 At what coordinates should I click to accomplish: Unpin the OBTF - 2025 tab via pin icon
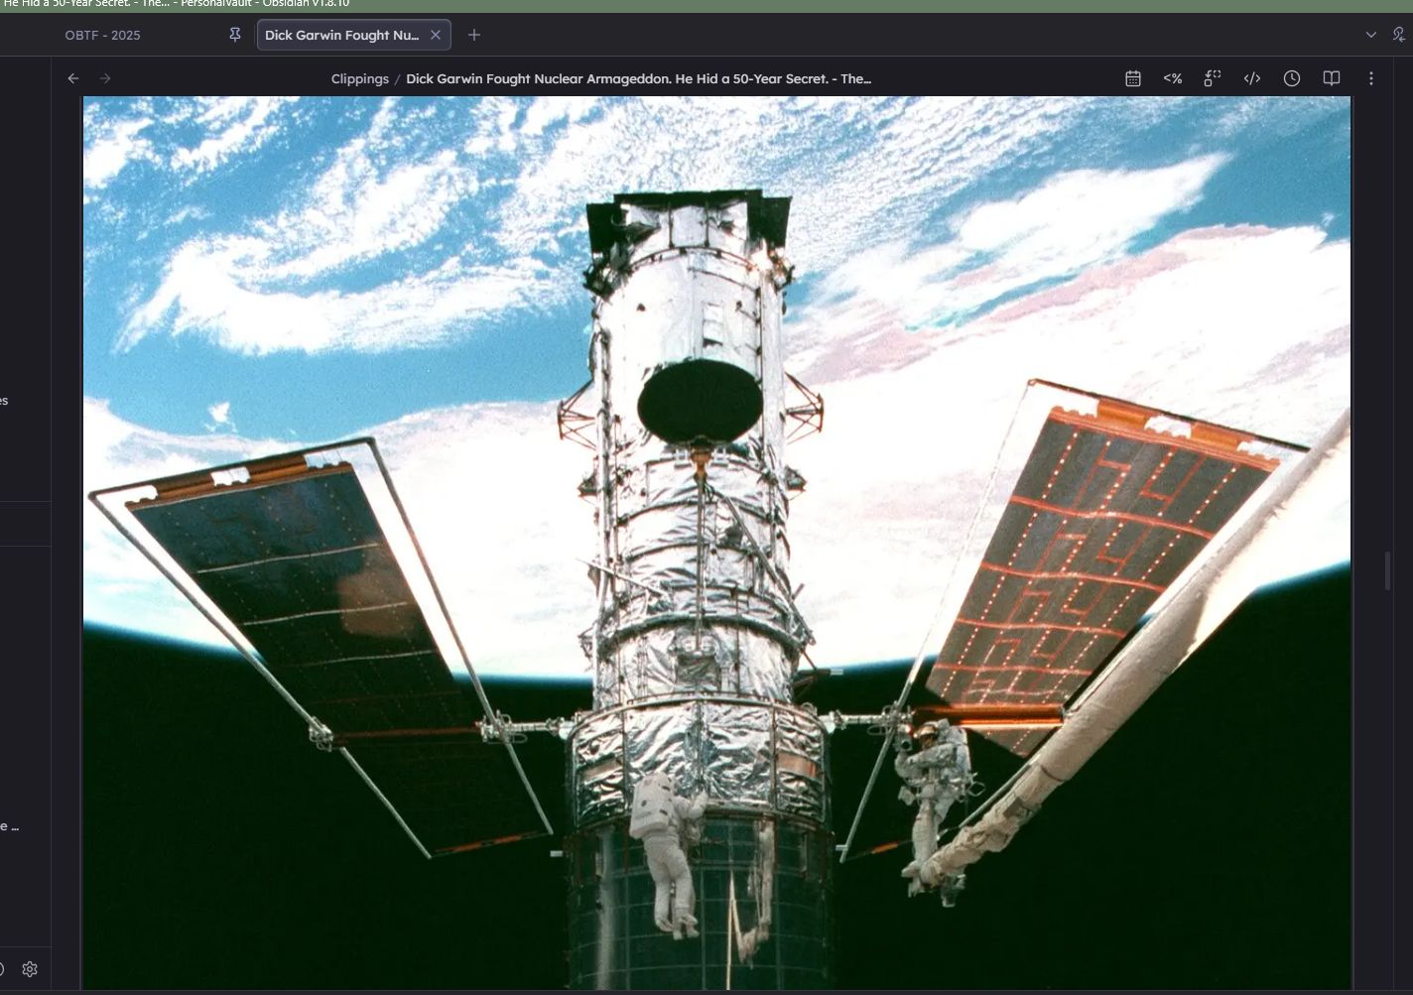tap(235, 35)
